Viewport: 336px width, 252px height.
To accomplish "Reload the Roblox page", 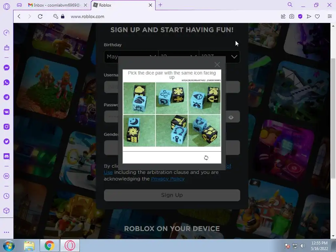I will tap(40, 16).
